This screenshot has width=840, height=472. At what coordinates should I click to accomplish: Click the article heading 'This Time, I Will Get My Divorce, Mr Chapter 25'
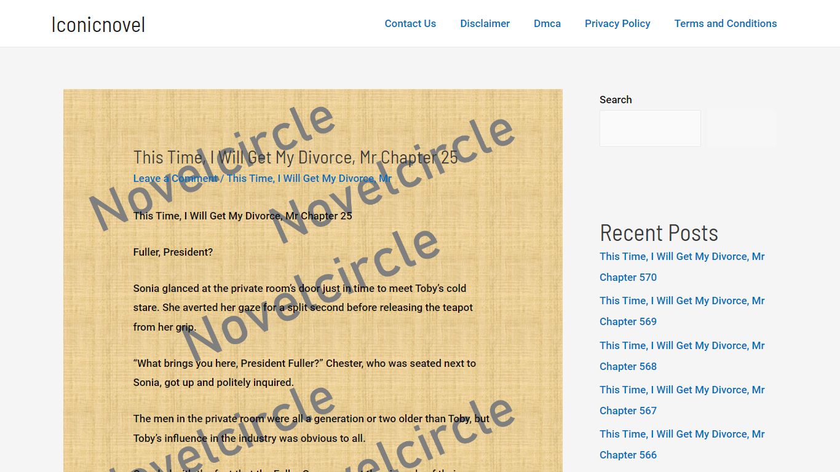(x=296, y=157)
